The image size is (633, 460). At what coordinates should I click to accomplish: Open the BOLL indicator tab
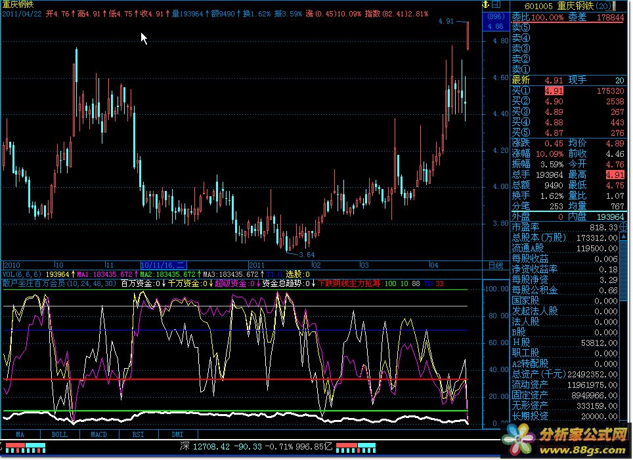pyautogui.click(x=60, y=434)
